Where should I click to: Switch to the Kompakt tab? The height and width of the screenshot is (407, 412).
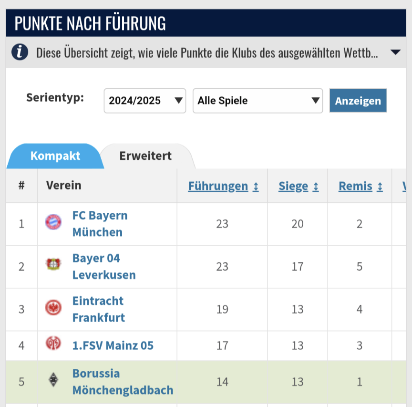click(55, 156)
